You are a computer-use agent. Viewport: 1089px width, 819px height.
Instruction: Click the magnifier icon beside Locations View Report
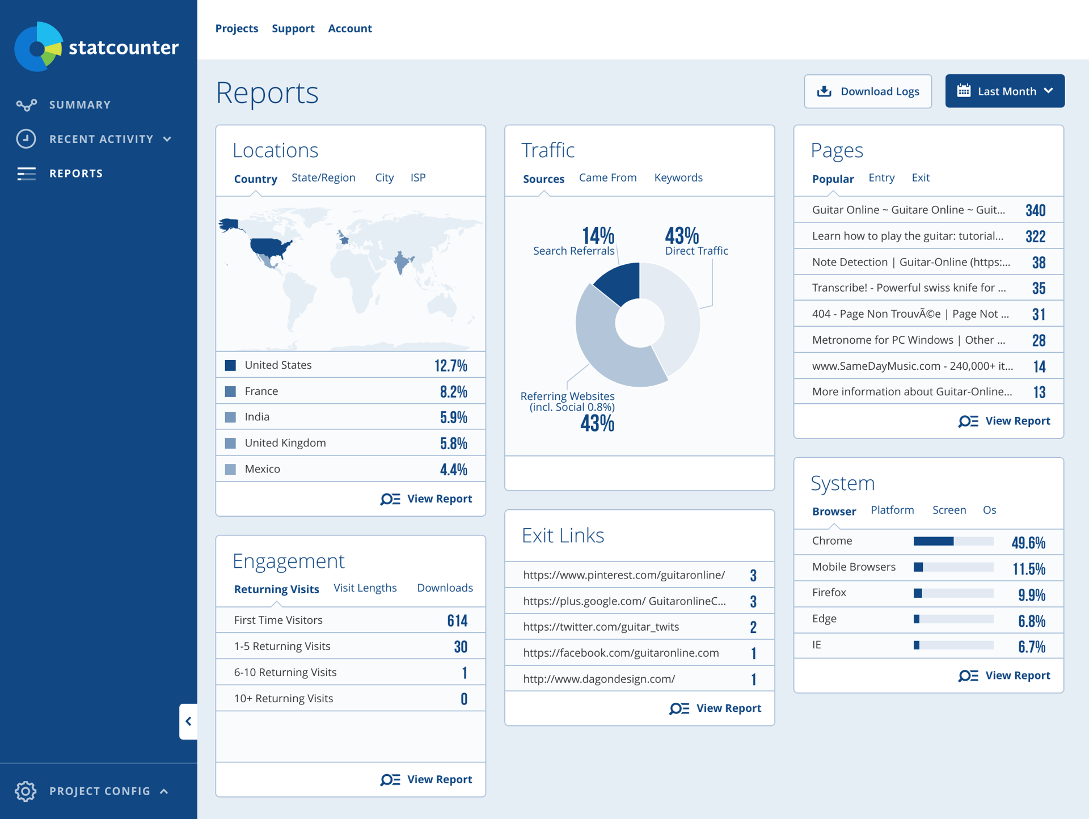389,499
